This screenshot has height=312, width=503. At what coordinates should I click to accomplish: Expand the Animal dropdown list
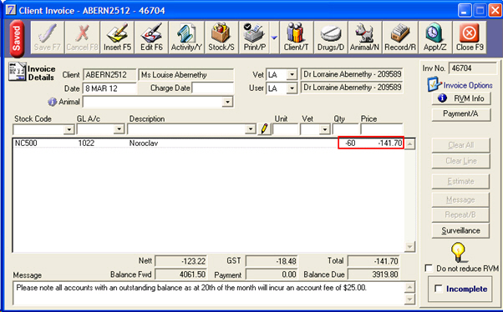227,102
